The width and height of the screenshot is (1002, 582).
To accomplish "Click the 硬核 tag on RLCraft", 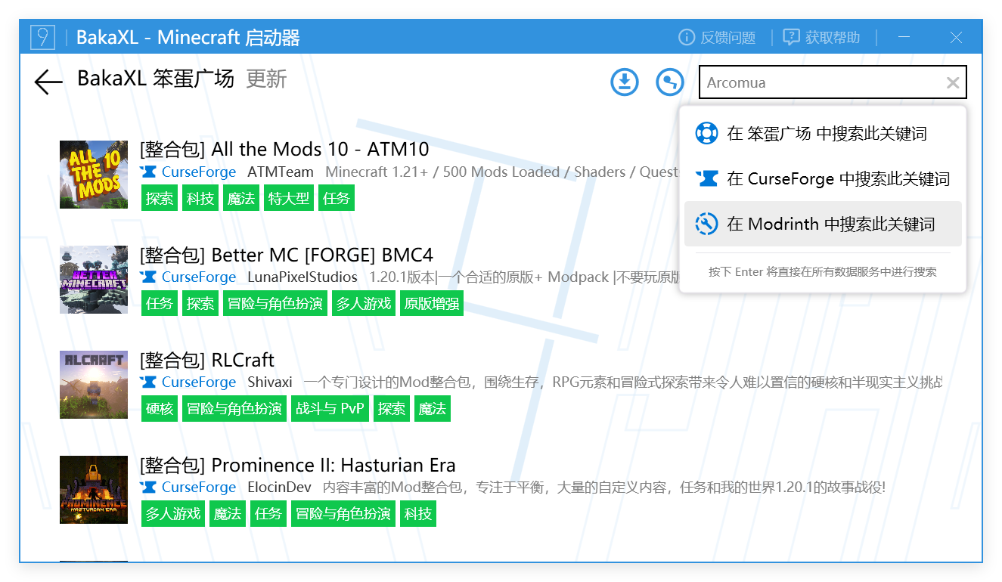I will pos(160,409).
